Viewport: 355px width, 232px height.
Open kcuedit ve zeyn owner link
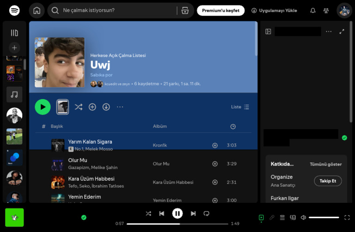(117, 84)
